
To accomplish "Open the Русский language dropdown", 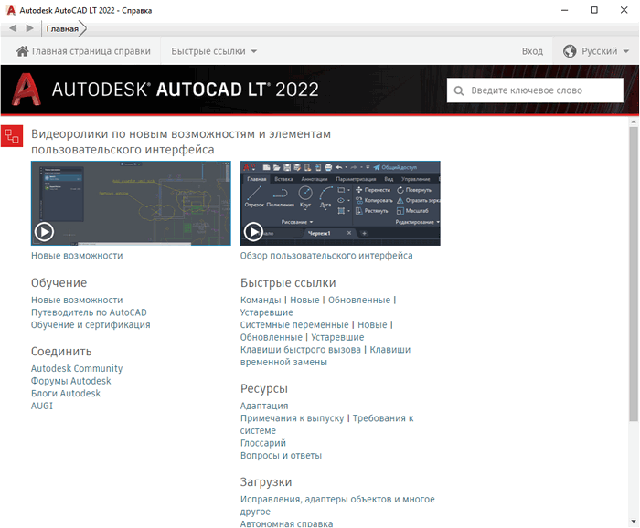I will [x=596, y=51].
